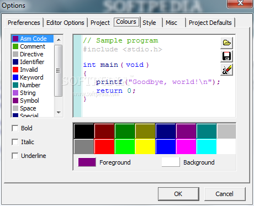This screenshot has width=254, height=206.
Task: Select Asm Code in the list
Action: click(x=33, y=39)
